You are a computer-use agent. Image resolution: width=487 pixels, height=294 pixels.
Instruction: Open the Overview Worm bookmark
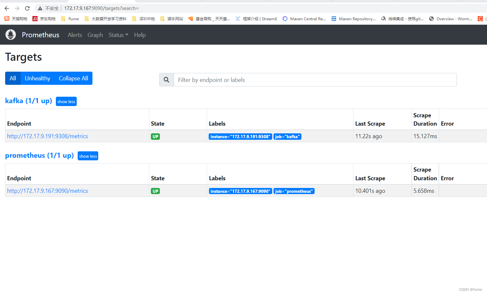click(x=451, y=19)
